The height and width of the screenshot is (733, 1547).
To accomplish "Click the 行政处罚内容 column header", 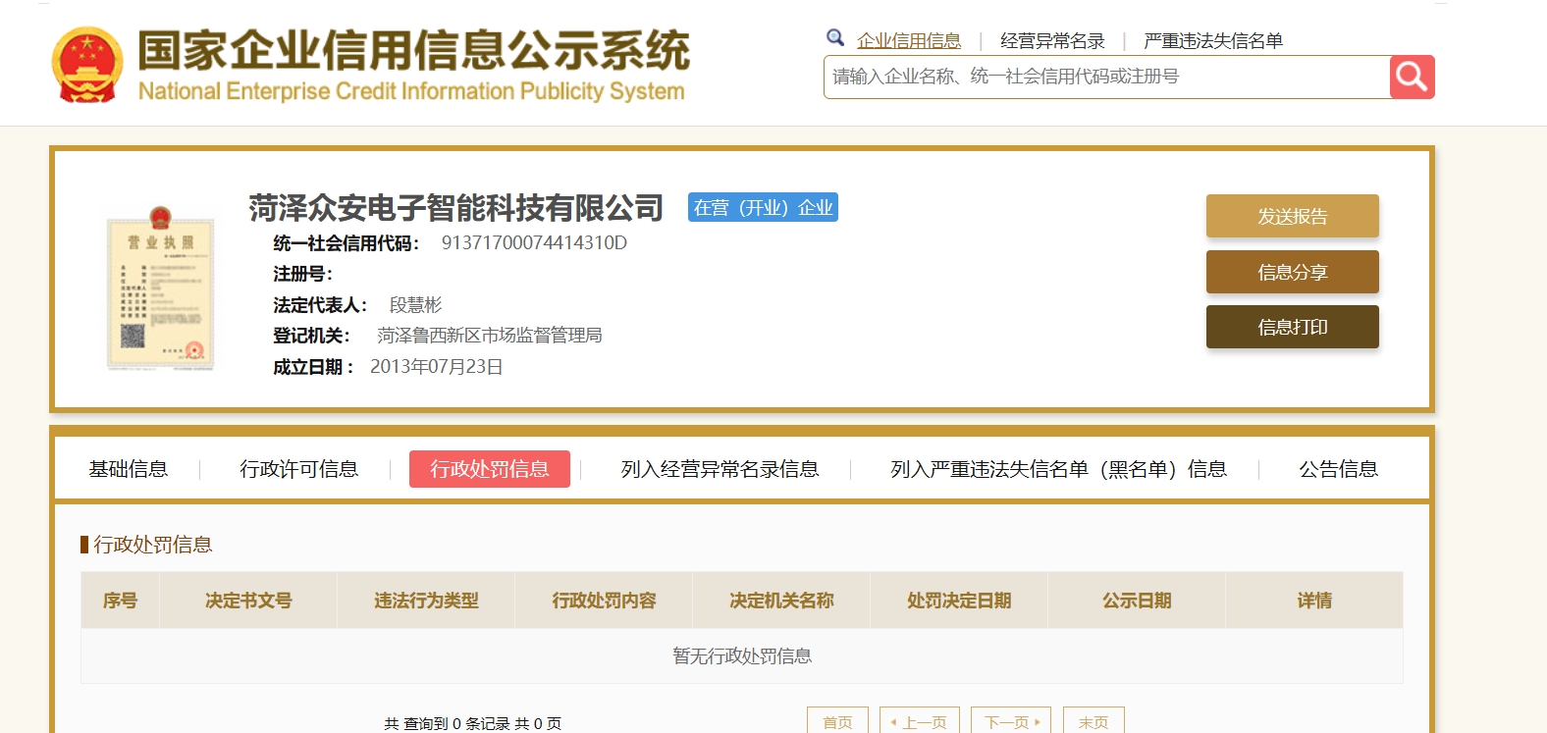I will (x=604, y=601).
